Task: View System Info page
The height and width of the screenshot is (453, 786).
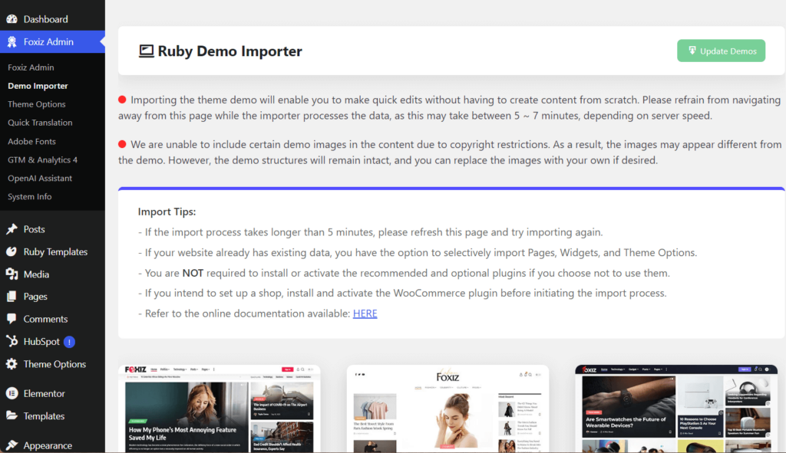Action: (x=30, y=197)
